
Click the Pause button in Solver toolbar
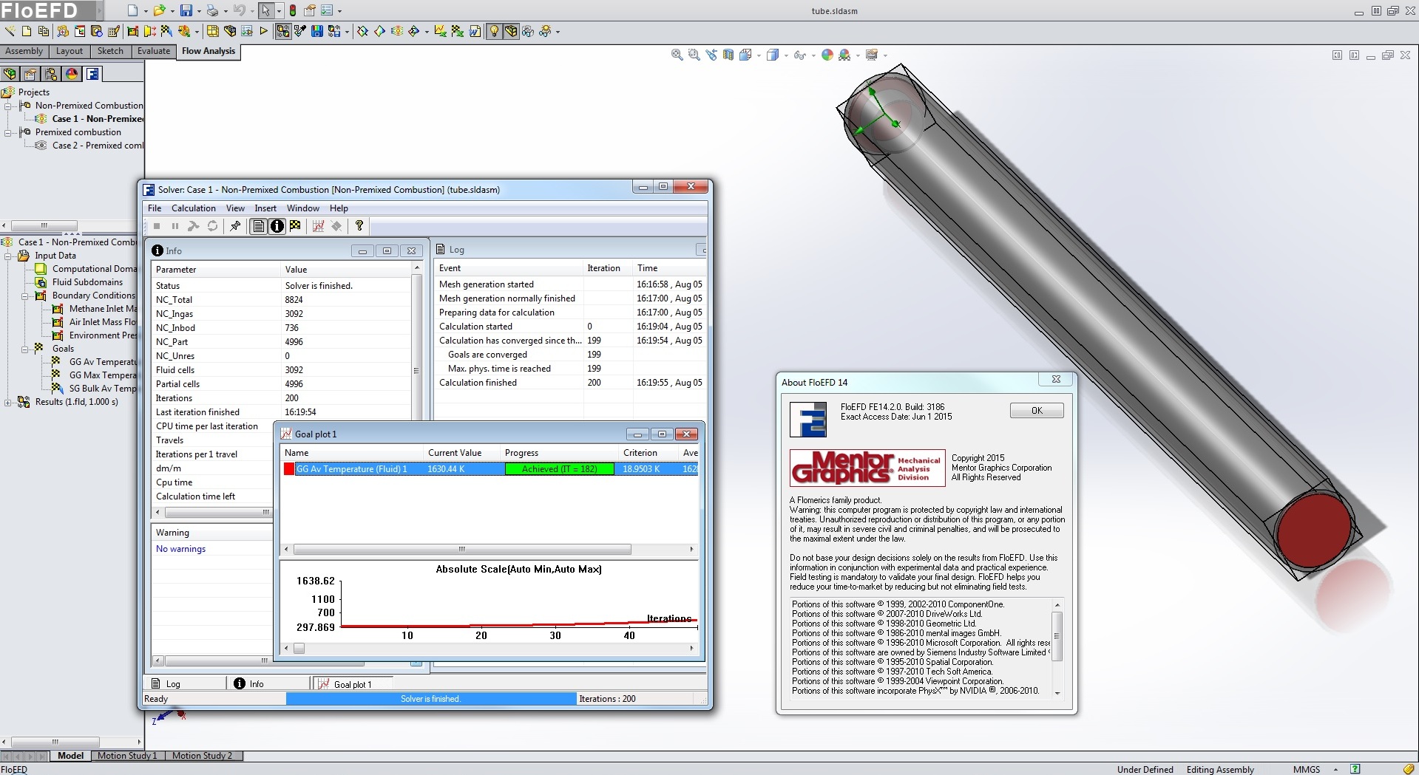point(175,226)
